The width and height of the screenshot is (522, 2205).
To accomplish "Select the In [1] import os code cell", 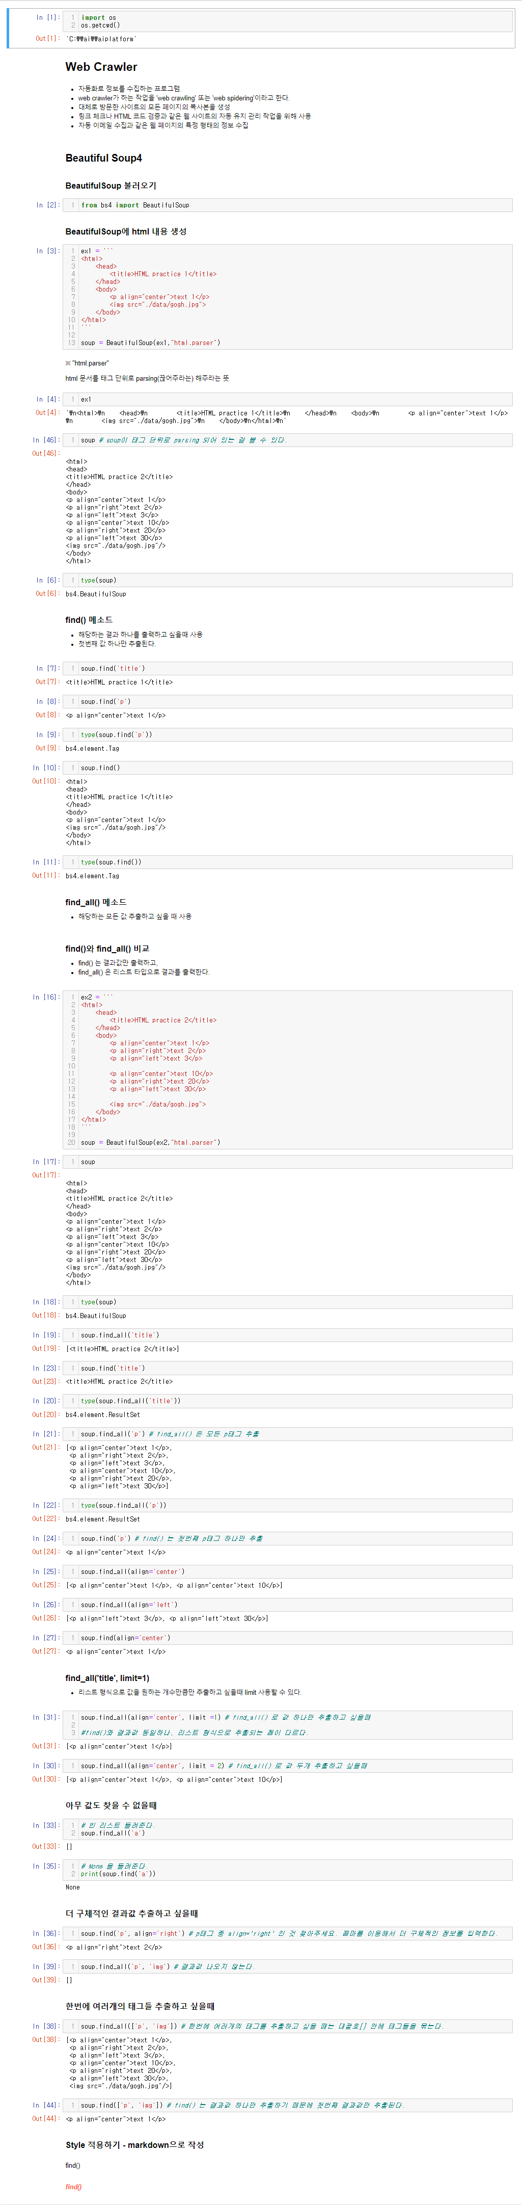I will (288, 21).
